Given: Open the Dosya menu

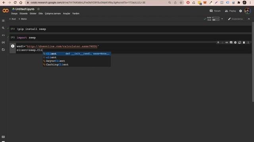Looking at the screenshot, I should click(x=14, y=13).
